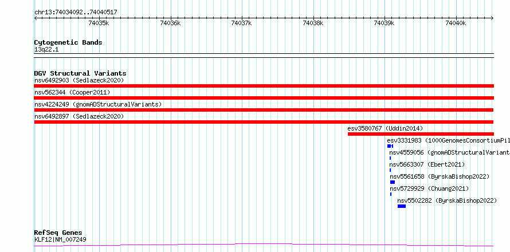Image resolution: width=510 pixels, height=252 pixels.
Task: Click the right arrowhead of the ruler
Action: click(x=492, y=18)
